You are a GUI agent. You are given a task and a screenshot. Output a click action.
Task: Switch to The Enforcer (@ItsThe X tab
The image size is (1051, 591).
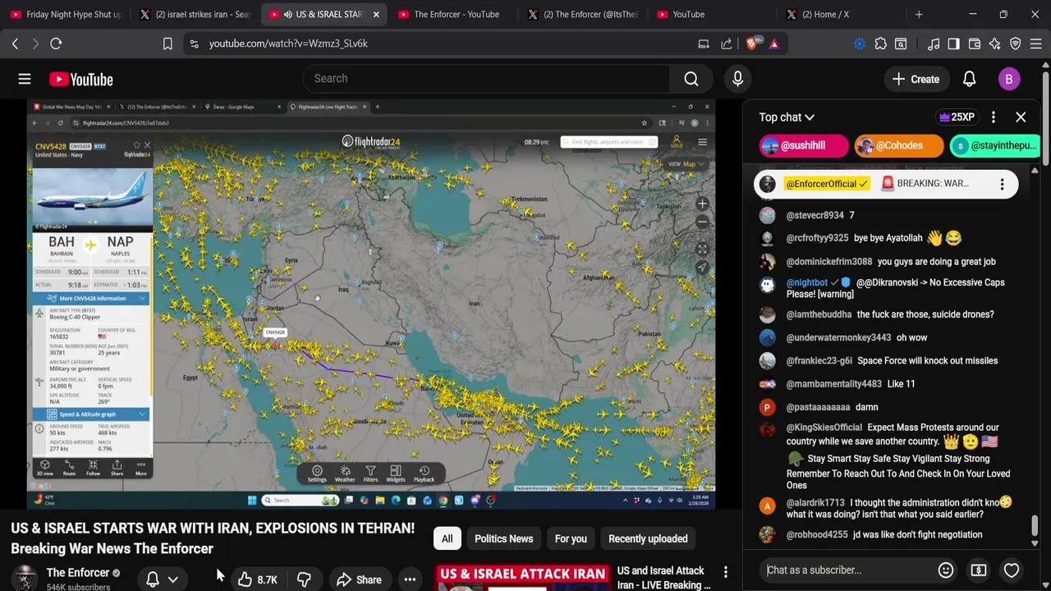pos(585,14)
